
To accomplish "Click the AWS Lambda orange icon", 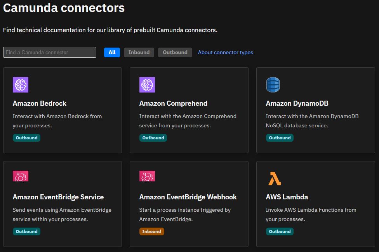I will pos(275,178).
